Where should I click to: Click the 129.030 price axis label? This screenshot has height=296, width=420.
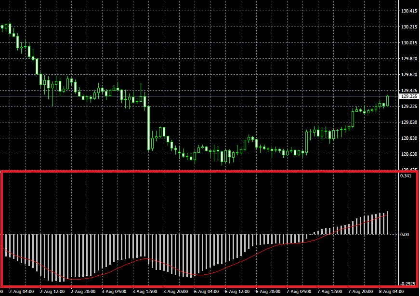coord(409,122)
